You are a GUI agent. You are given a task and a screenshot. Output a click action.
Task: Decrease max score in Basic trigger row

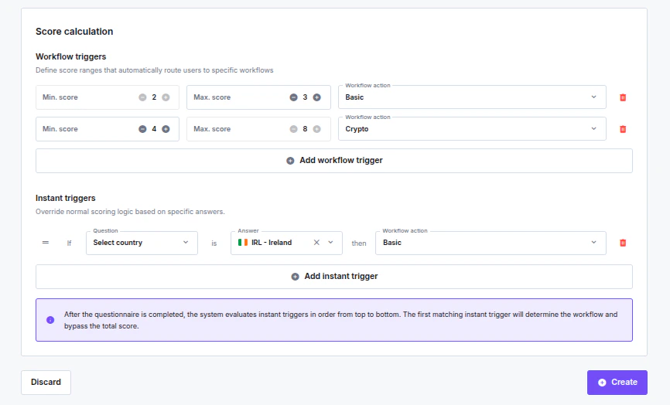pyautogui.click(x=293, y=97)
